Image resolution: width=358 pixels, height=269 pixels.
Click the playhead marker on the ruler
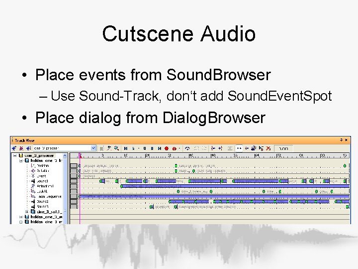81,155
